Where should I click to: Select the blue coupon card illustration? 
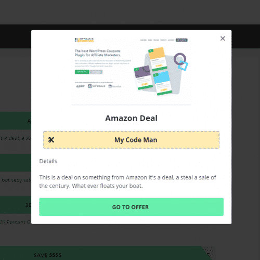click(162, 83)
